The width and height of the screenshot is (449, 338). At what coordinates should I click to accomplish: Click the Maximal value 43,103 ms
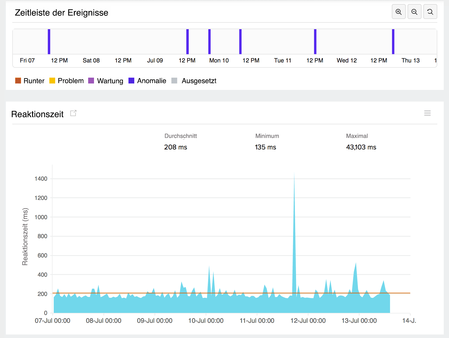(361, 147)
